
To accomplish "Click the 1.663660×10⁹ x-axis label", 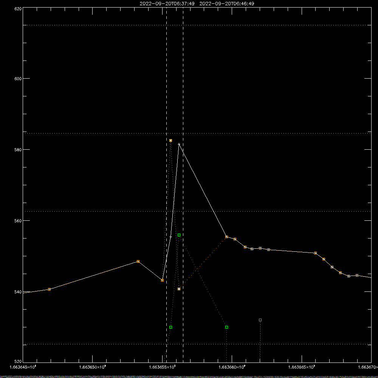I will [232, 367].
